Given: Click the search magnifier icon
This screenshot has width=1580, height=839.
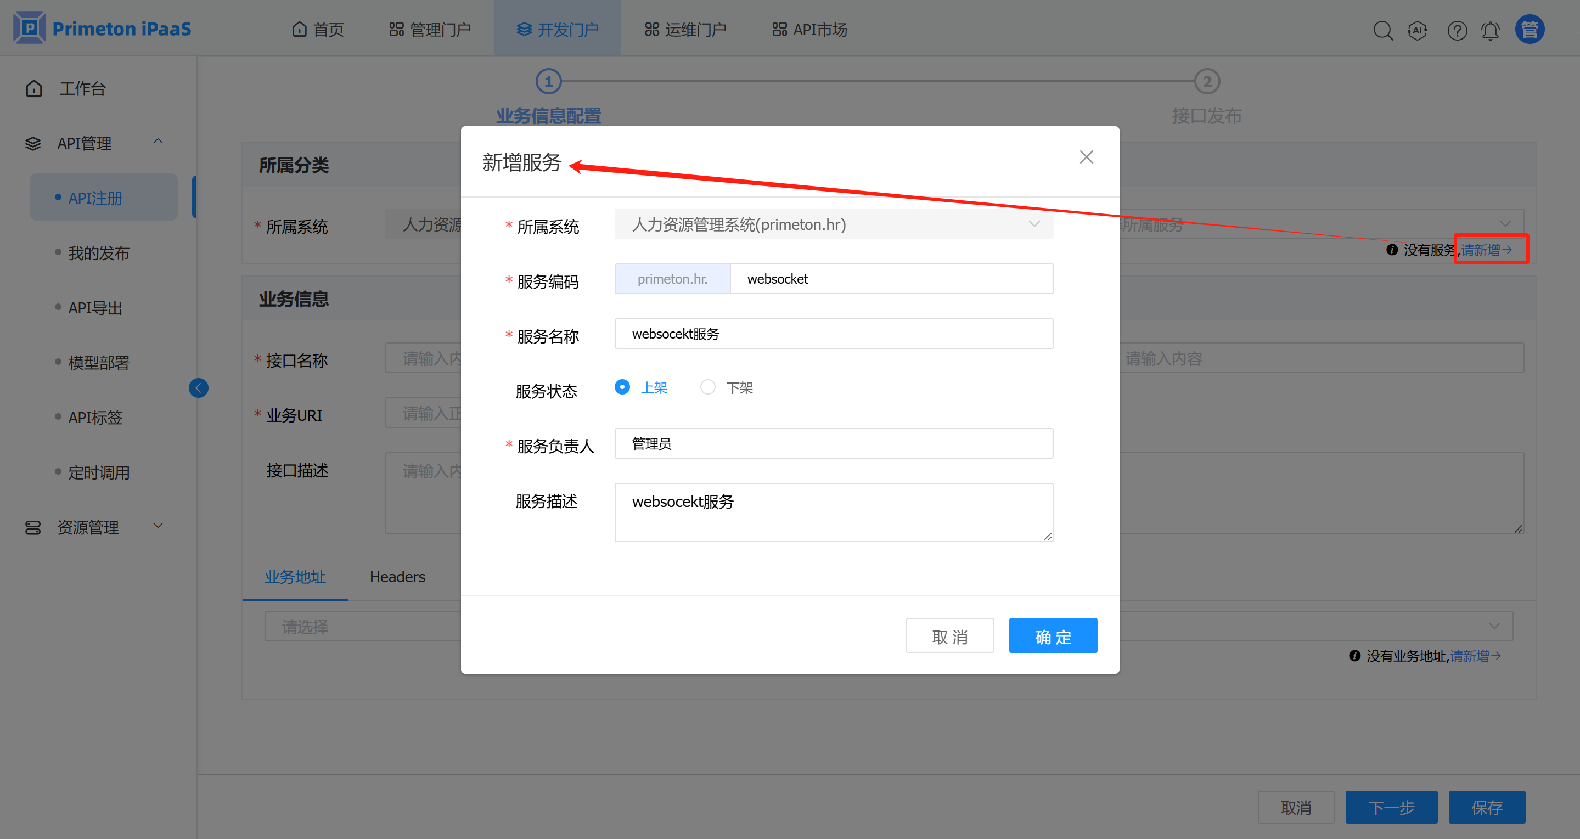Looking at the screenshot, I should tap(1382, 30).
